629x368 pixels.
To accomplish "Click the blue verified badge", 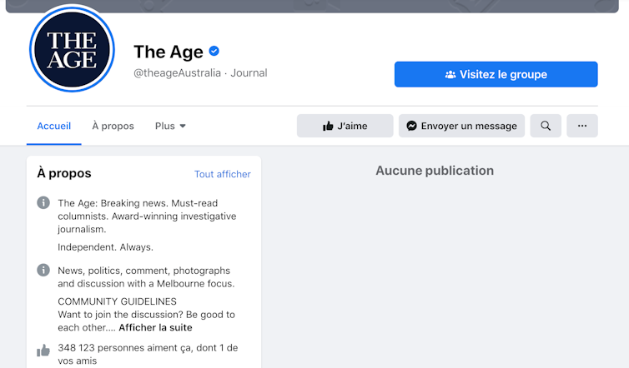I will (214, 52).
